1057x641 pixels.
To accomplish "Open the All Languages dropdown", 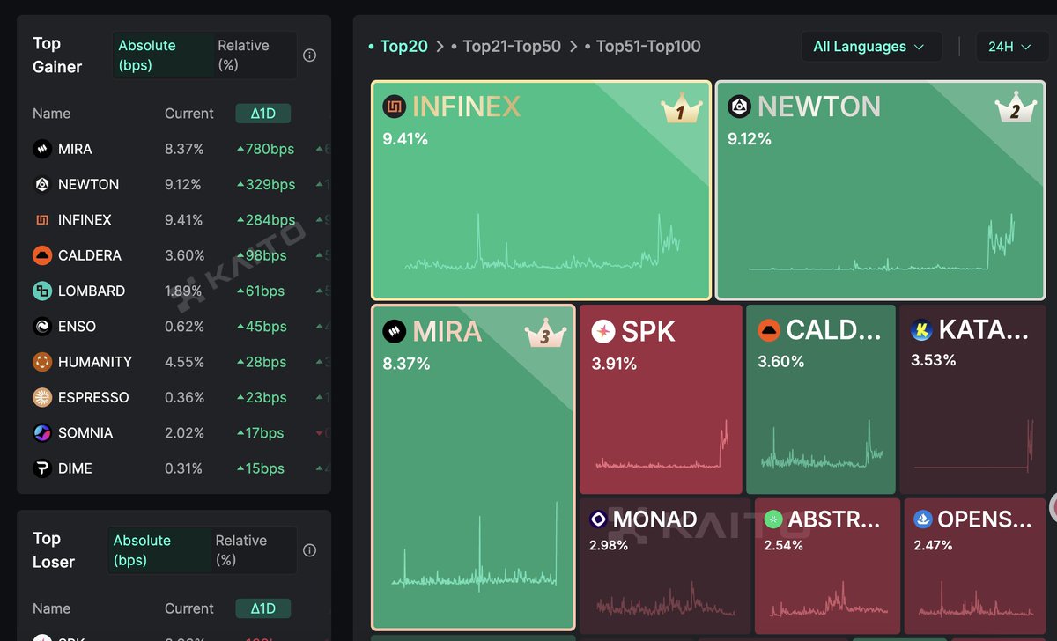I will 870,47.
